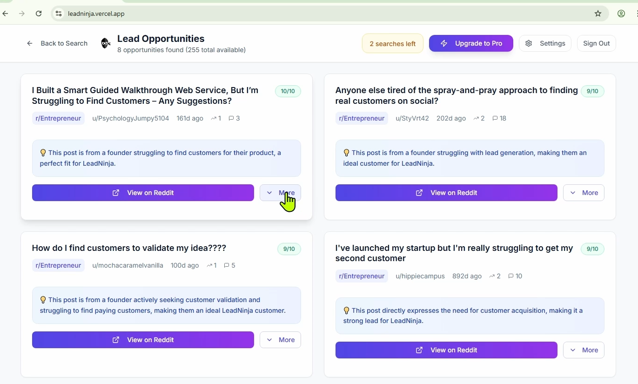Image resolution: width=638 pixels, height=384 pixels.
Task: Click the site information icon in address bar
Action: [59, 13]
